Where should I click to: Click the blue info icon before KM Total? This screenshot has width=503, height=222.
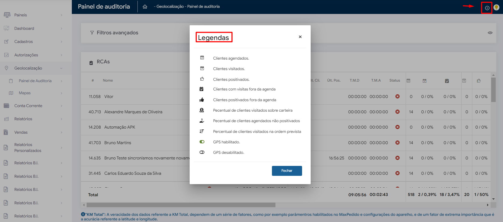(83, 214)
